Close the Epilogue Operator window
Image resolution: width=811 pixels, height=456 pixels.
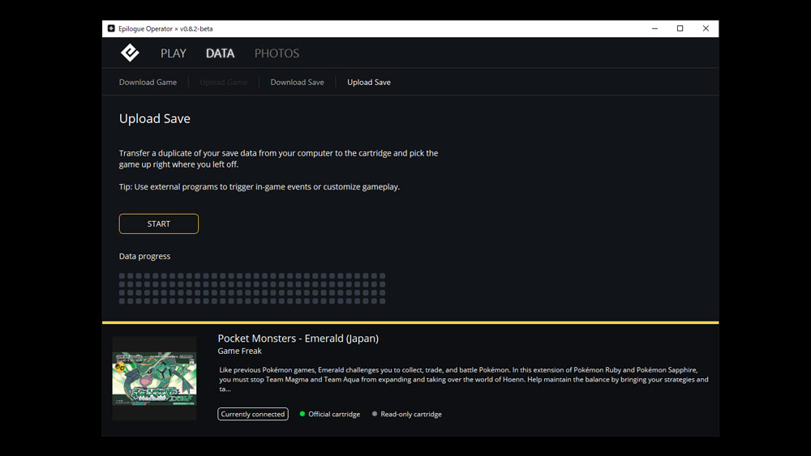[706, 29]
